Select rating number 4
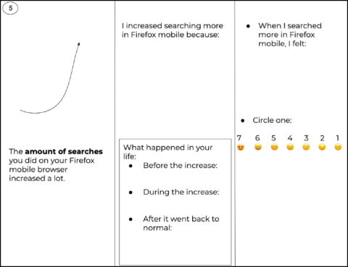The width and height of the screenshot is (348, 267). coord(290,138)
